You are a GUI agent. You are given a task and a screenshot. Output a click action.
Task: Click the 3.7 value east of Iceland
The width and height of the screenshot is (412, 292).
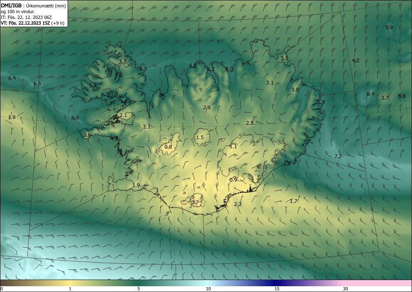coord(385,98)
